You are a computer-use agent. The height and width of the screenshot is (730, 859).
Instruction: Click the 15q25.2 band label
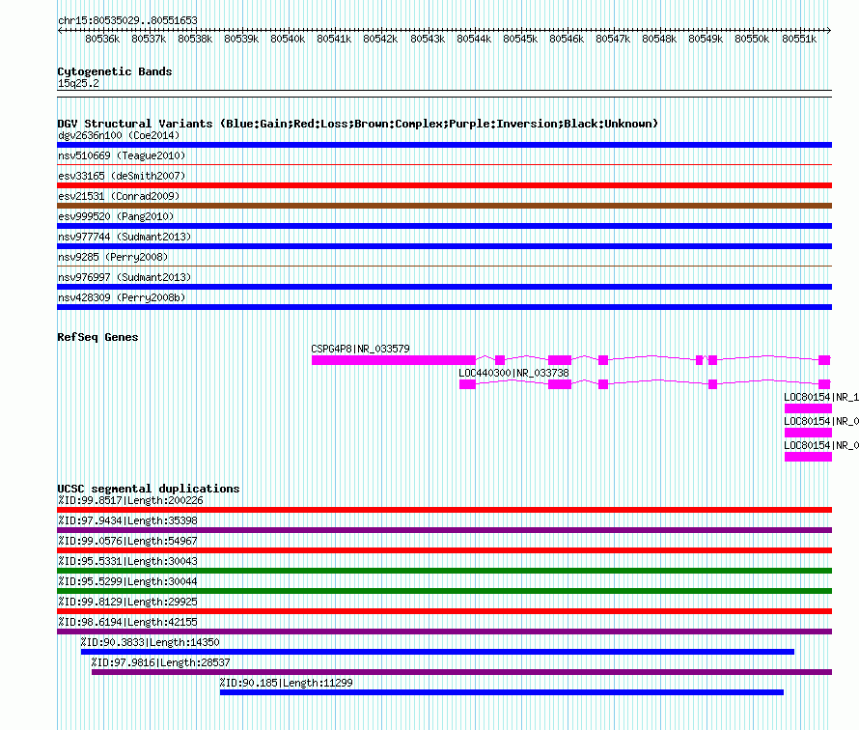[x=78, y=83]
